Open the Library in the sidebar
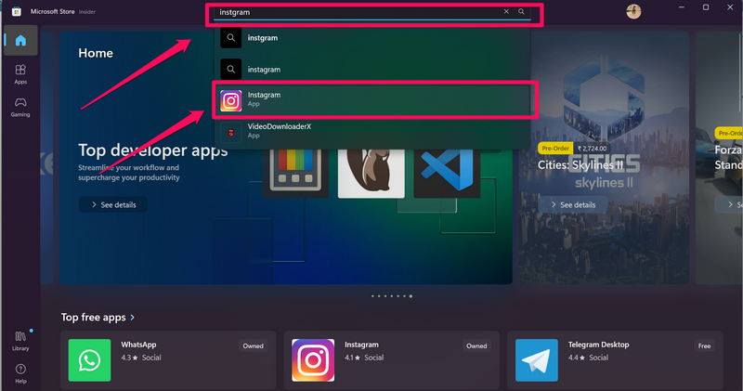743x391 pixels. 20,341
